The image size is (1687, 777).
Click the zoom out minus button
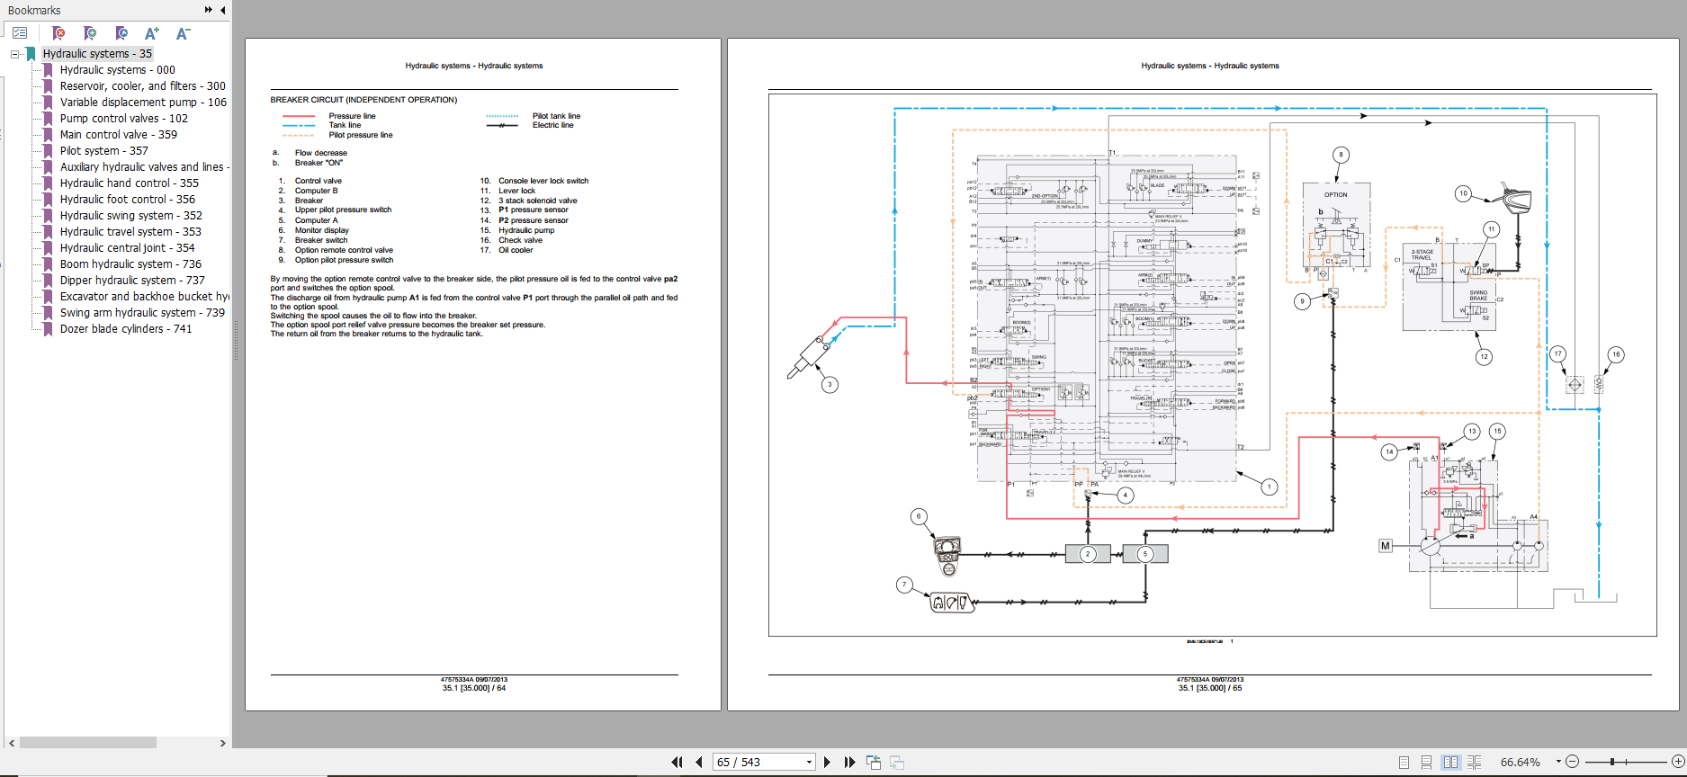[1572, 762]
